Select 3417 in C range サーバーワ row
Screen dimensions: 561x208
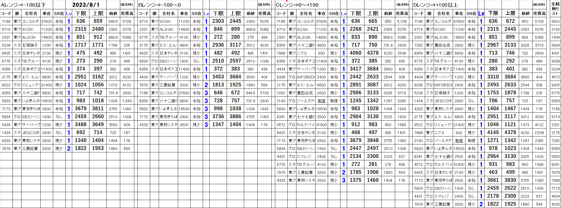point(356,69)
